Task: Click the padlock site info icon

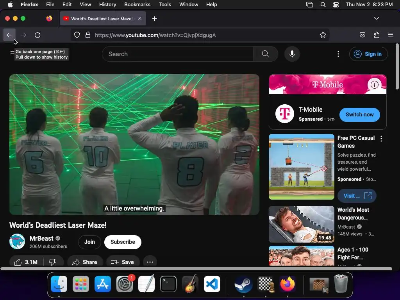Action: pos(88,35)
